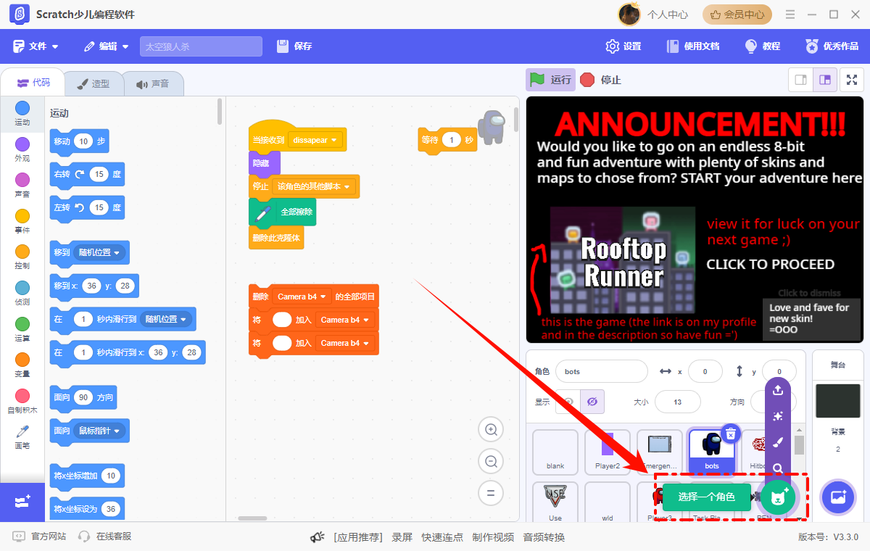
Task: Select the 侦测 (Sensing) light-blue category
Action: [22, 293]
